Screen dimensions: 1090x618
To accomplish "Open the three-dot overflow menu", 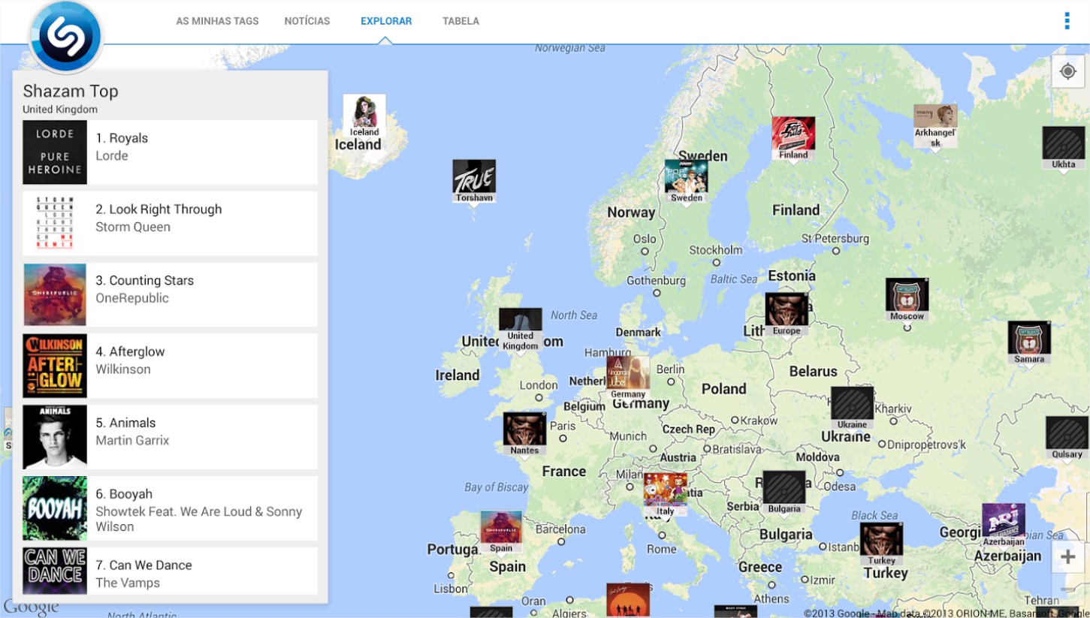I will [x=1067, y=21].
